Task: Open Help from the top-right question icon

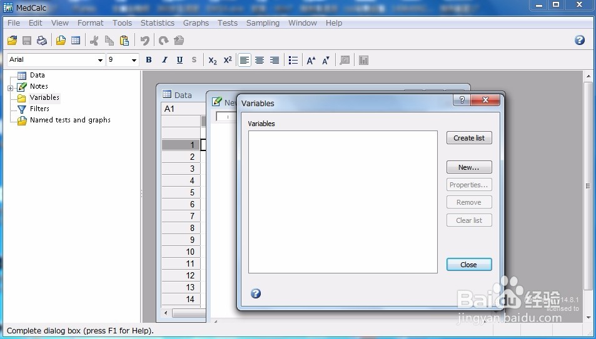Action: pos(580,40)
